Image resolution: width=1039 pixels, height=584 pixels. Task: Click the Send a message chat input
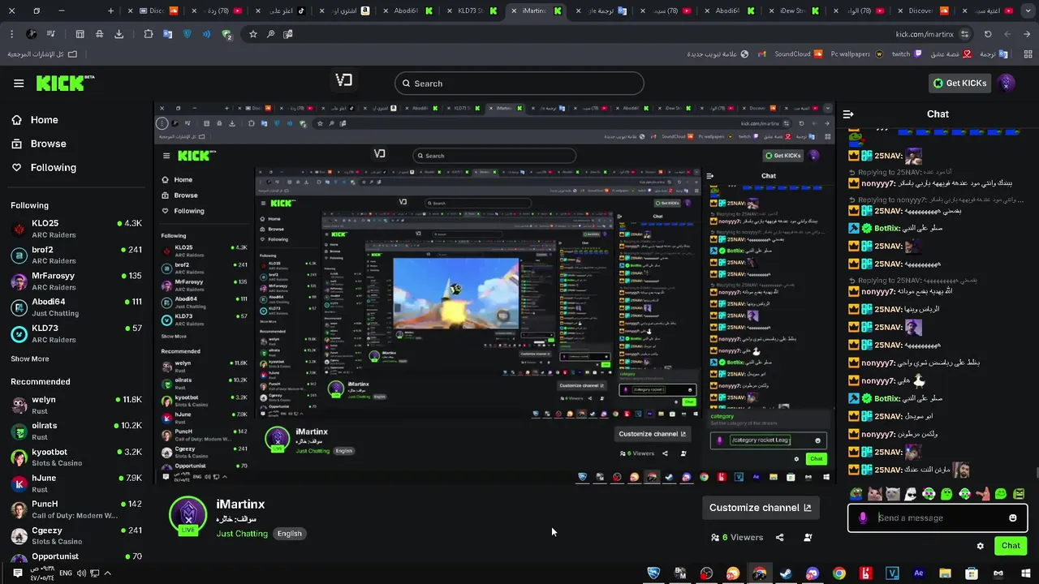938,517
